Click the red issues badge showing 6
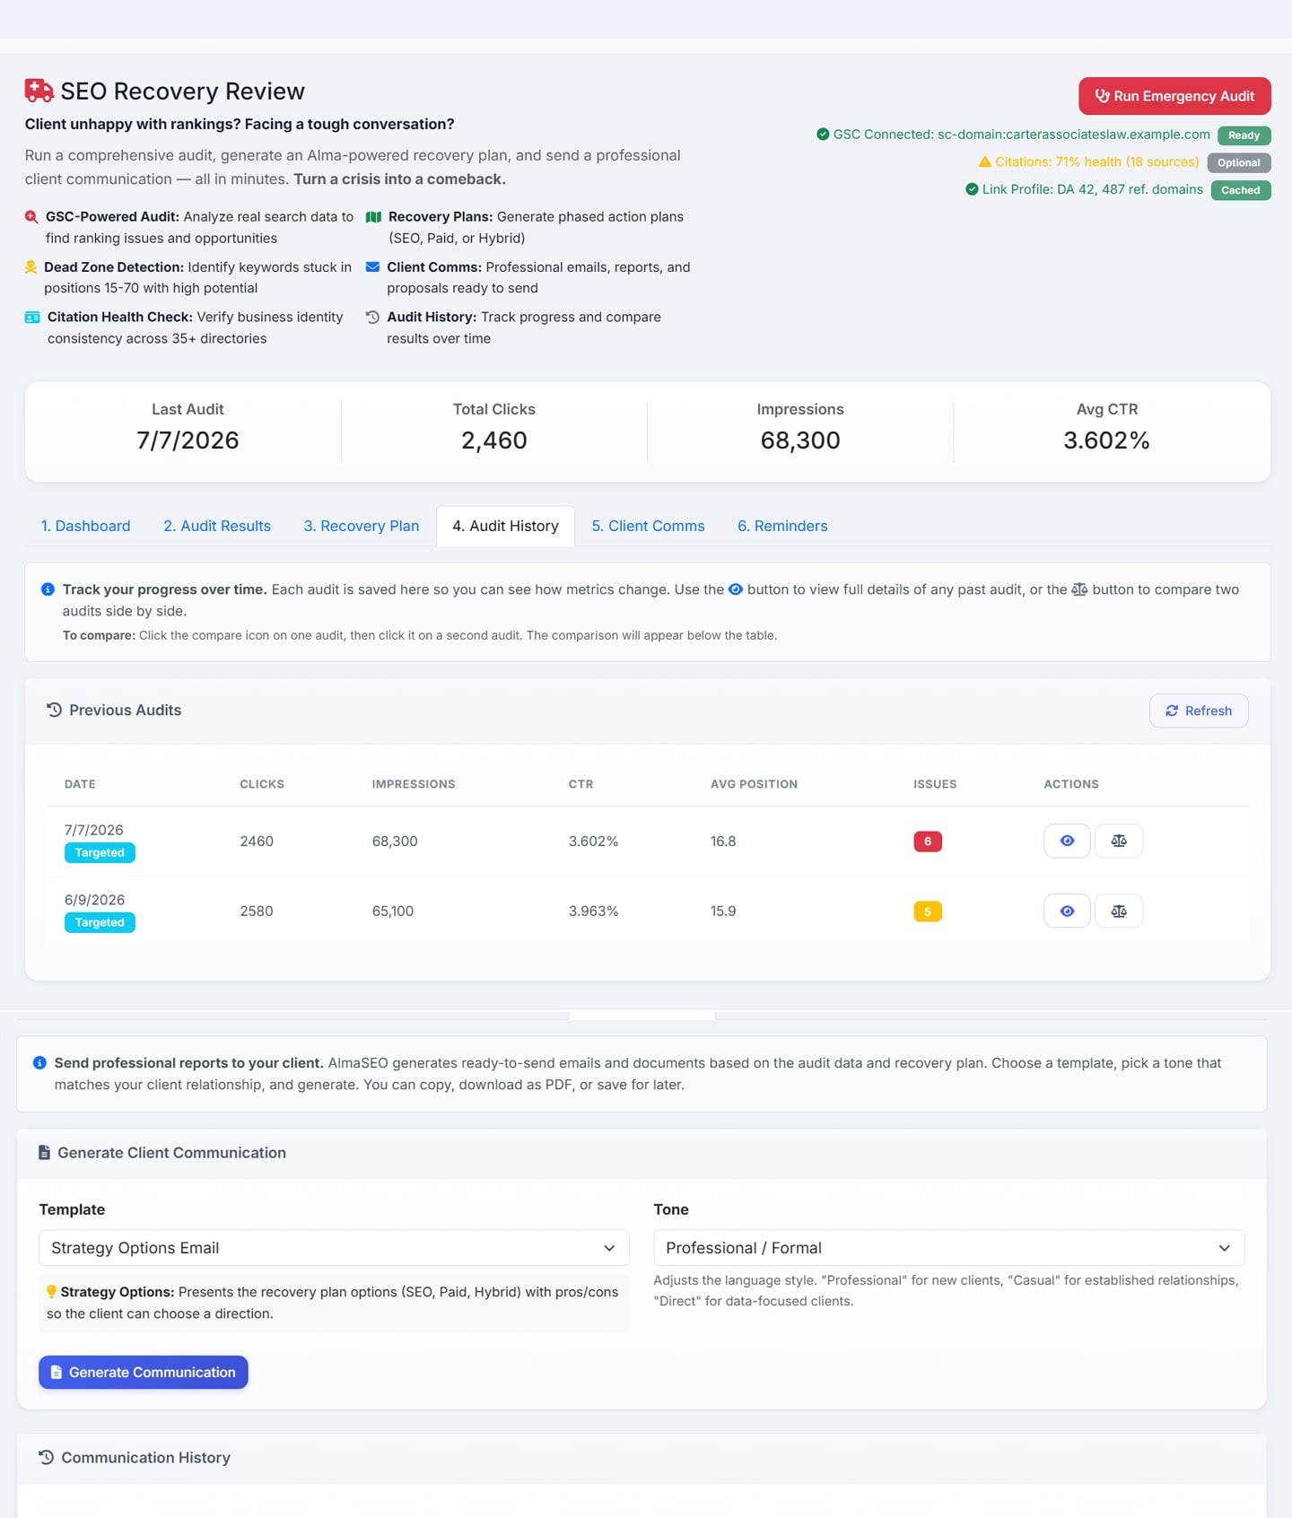Image resolution: width=1292 pixels, height=1518 pixels. (x=928, y=842)
